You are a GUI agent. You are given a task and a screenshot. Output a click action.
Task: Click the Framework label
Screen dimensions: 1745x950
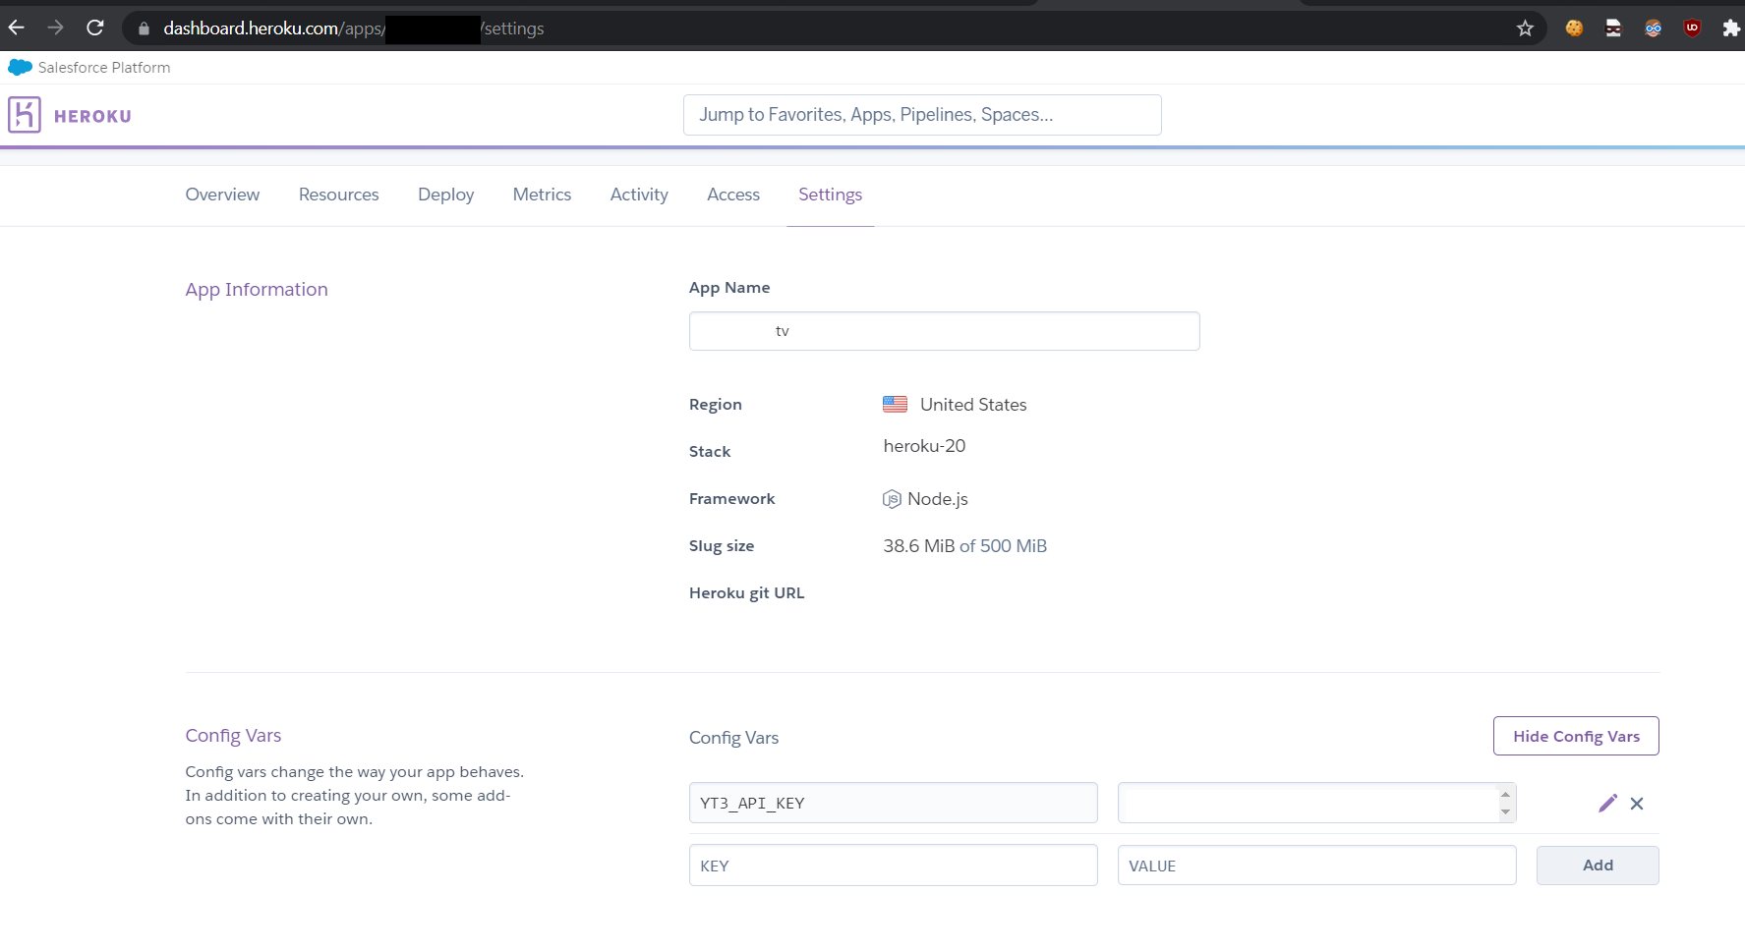click(731, 499)
